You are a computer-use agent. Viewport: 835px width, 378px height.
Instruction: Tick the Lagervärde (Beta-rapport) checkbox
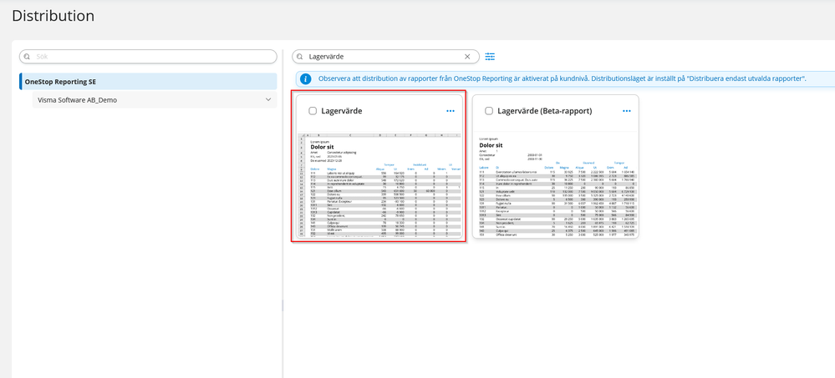(x=489, y=111)
